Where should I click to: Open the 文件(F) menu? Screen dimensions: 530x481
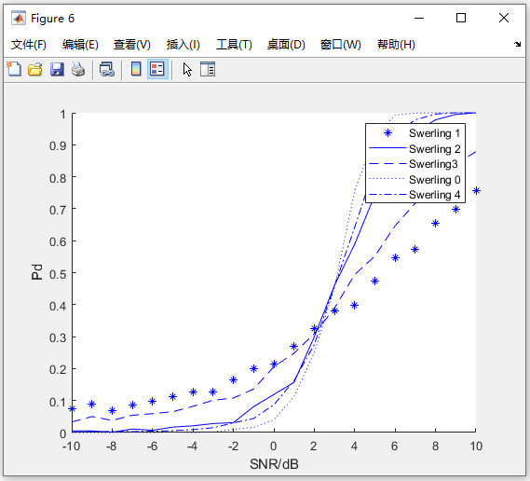click(29, 45)
